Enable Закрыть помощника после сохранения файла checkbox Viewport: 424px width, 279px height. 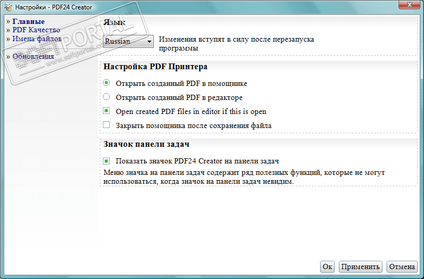pyautogui.click(x=107, y=125)
